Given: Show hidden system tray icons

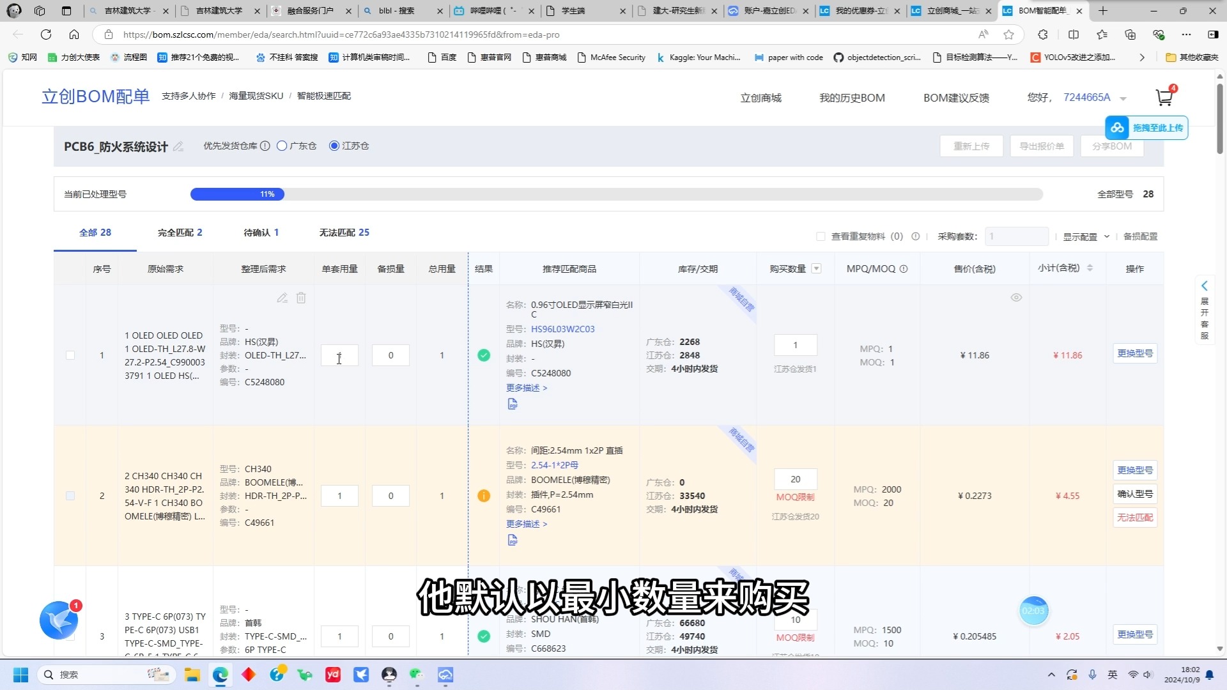Looking at the screenshot, I should point(1051,675).
